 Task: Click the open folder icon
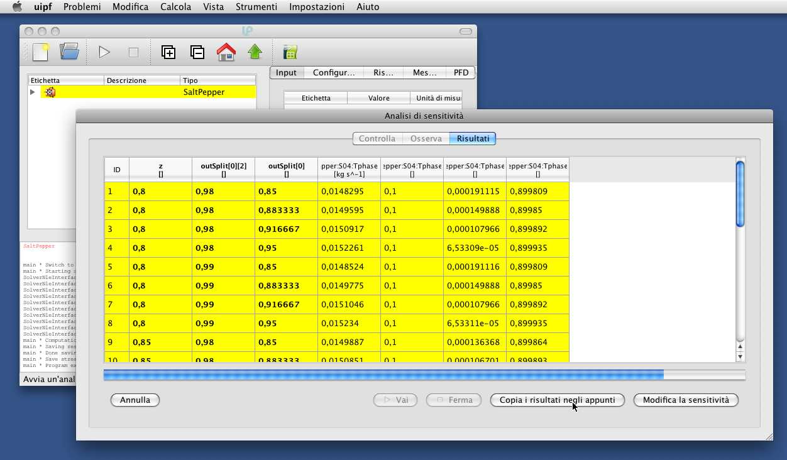click(x=69, y=52)
